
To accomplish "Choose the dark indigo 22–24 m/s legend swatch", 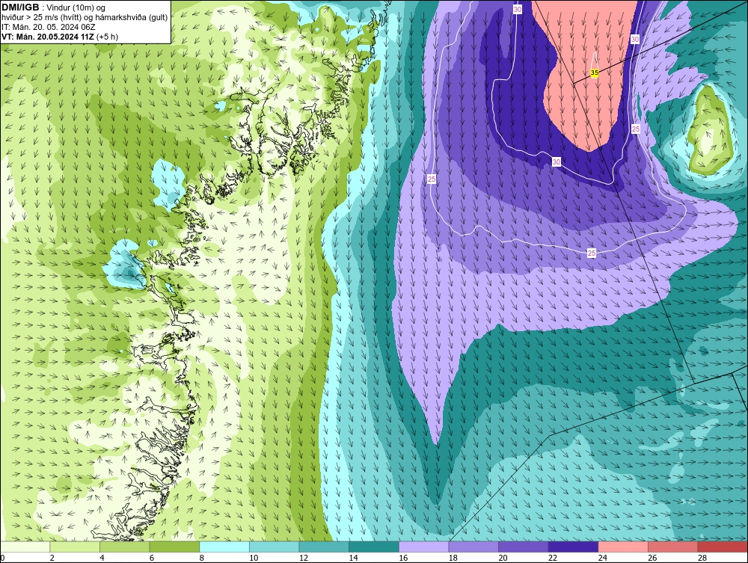I will pos(573,547).
